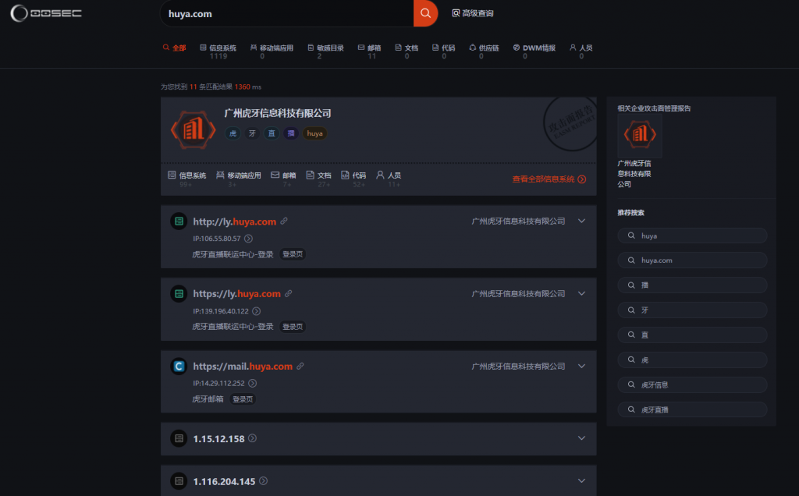The width and height of the screenshot is (799, 496).
Task: Open company card 邮箱 7+ section
Action: pyautogui.click(x=283, y=179)
